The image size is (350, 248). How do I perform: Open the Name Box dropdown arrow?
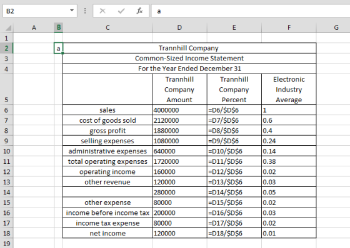point(72,11)
